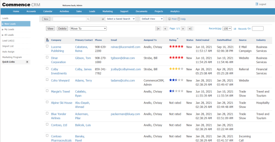Open Blue Yonder Airlines company link
275x142 pixels.
click(59, 116)
